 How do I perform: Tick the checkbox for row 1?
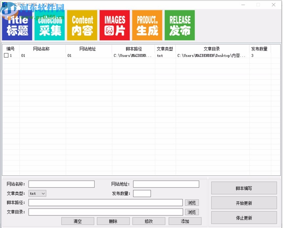(x=6, y=55)
